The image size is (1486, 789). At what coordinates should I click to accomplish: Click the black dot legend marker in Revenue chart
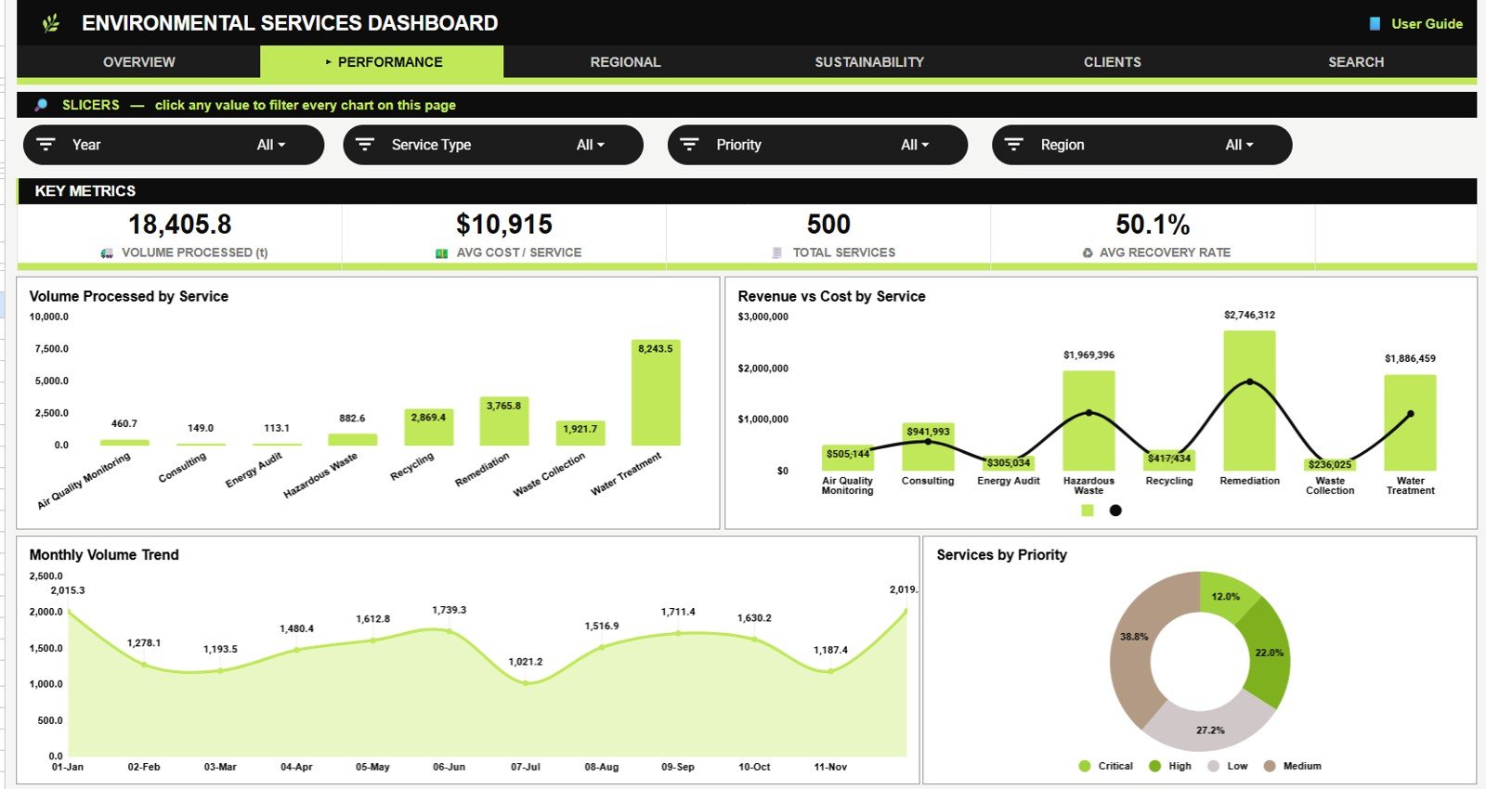(1115, 510)
